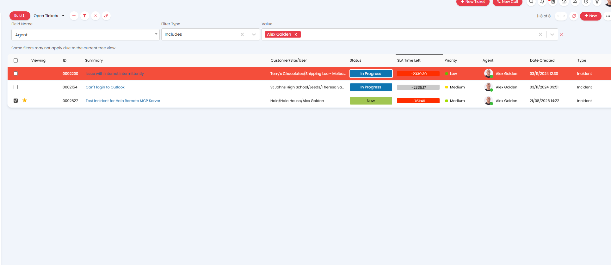Image resolution: width=611 pixels, height=265 pixels.
Task: Click the Edit (1) button
Action: tap(20, 16)
